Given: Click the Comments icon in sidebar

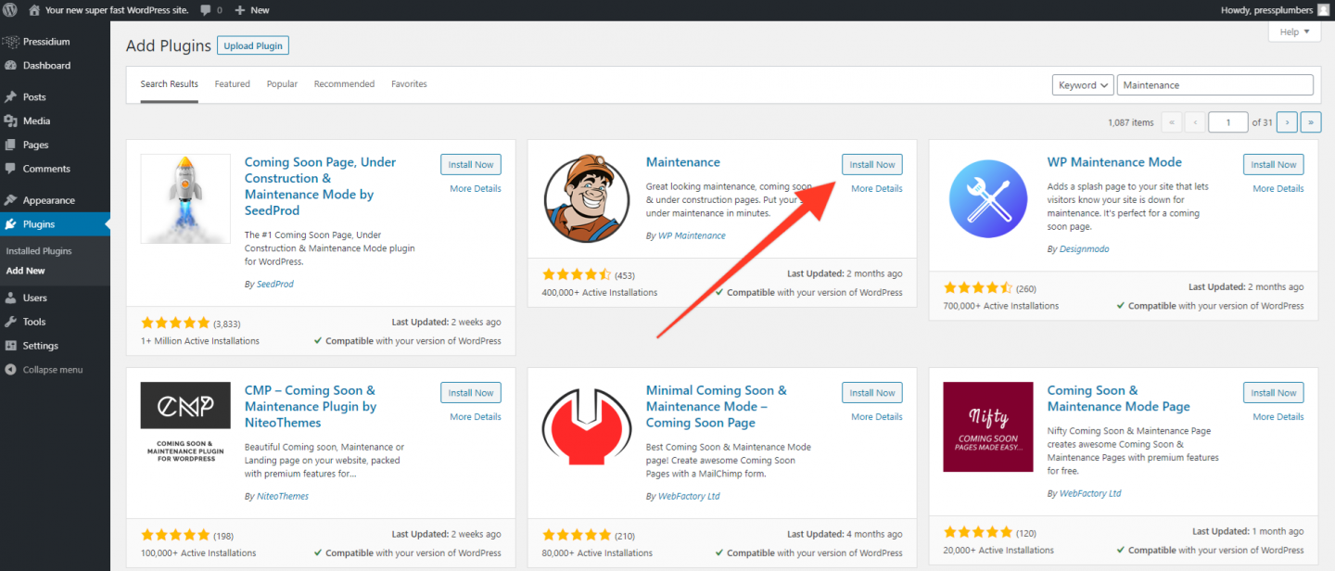Looking at the screenshot, I should click(x=11, y=170).
